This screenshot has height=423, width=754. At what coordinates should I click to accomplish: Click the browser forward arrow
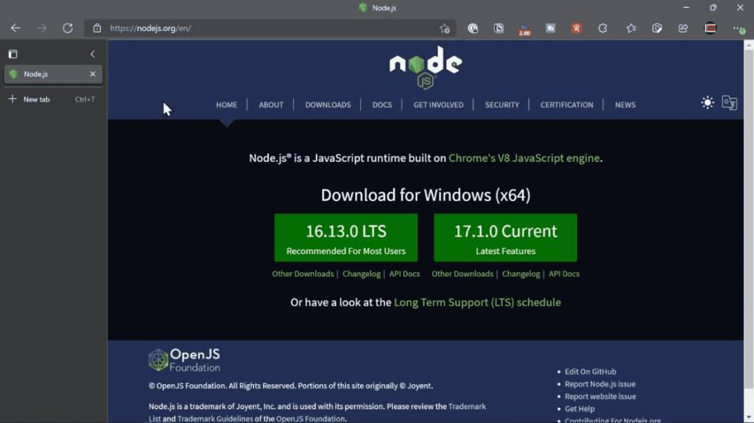point(42,28)
